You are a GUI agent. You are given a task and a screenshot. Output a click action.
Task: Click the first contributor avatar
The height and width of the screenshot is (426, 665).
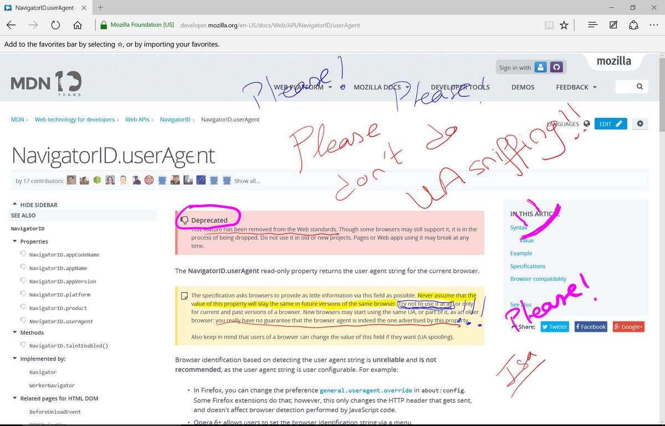coord(71,181)
